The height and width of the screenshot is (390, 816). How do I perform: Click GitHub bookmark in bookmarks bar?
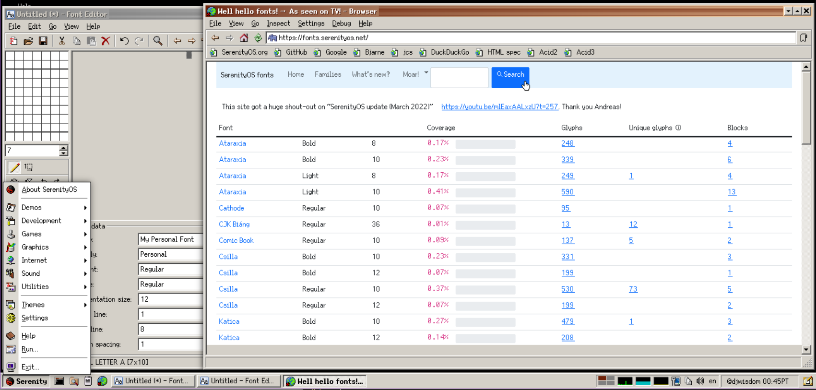[291, 52]
